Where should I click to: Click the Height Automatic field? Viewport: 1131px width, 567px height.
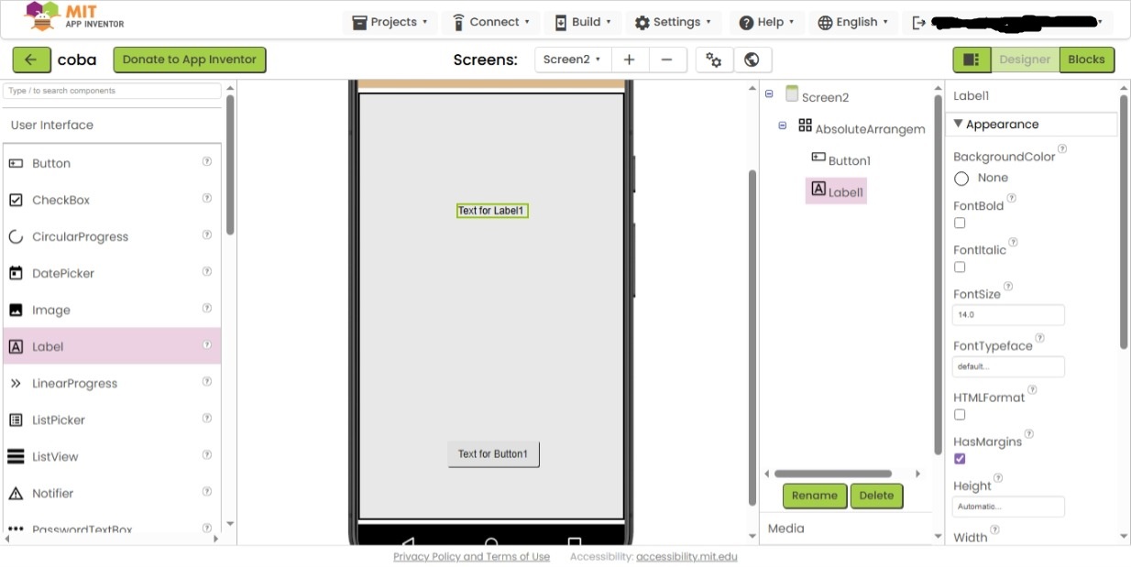(1008, 507)
